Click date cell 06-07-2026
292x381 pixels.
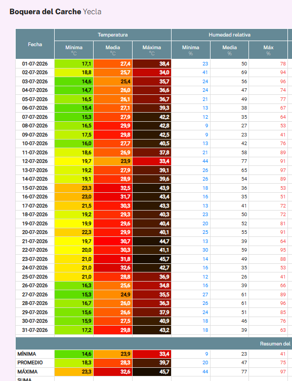35,108
